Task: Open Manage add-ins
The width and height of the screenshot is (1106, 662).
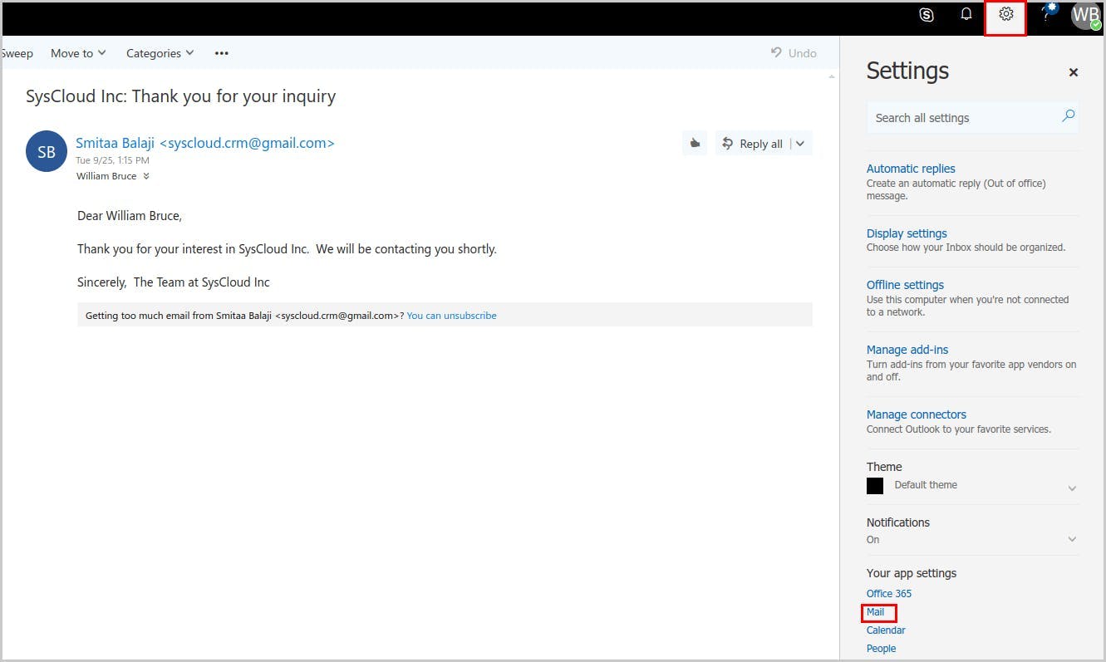Action: (907, 350)
